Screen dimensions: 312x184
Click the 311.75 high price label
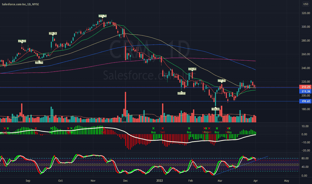[102, 16]
